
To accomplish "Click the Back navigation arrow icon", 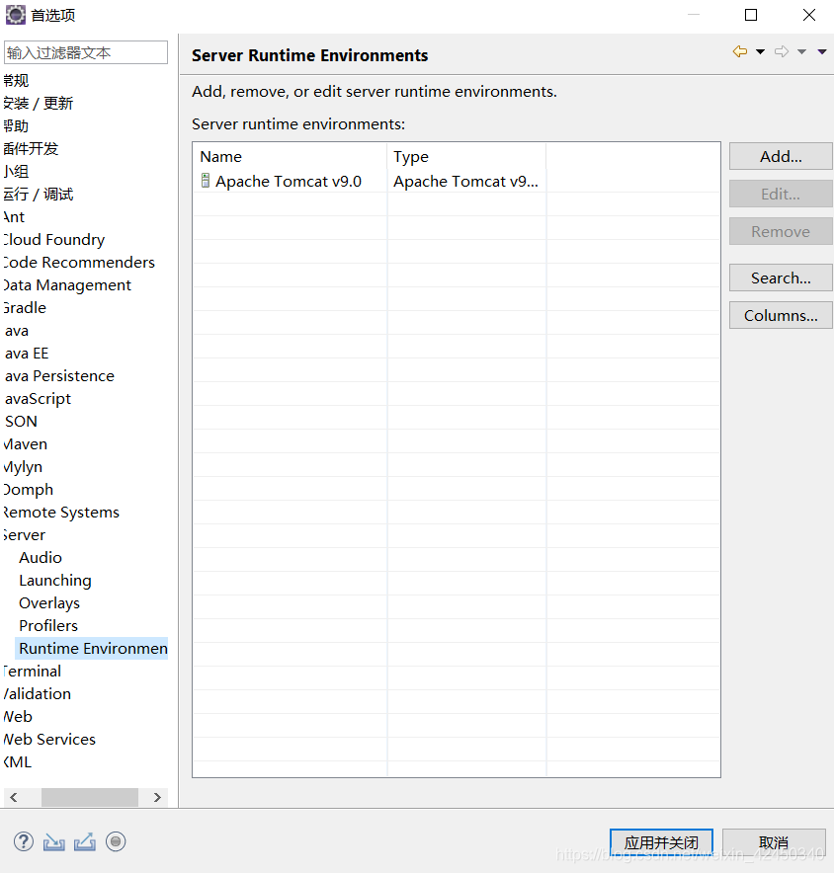I will [x=740, y=51].
